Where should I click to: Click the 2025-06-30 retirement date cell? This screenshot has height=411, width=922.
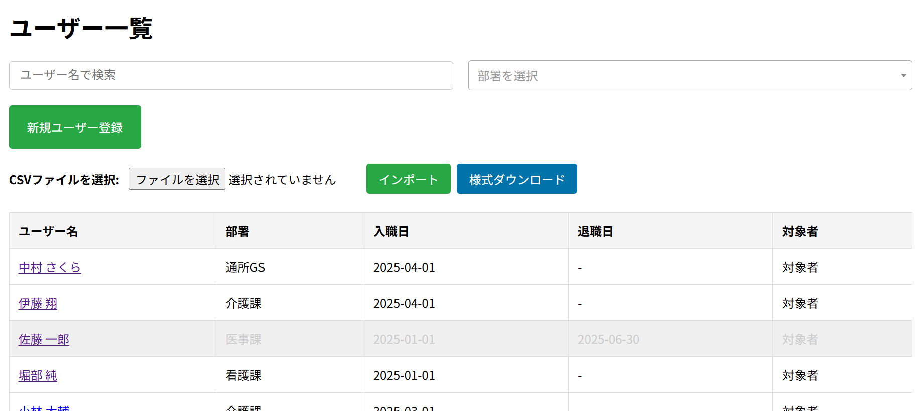point(608,340)
